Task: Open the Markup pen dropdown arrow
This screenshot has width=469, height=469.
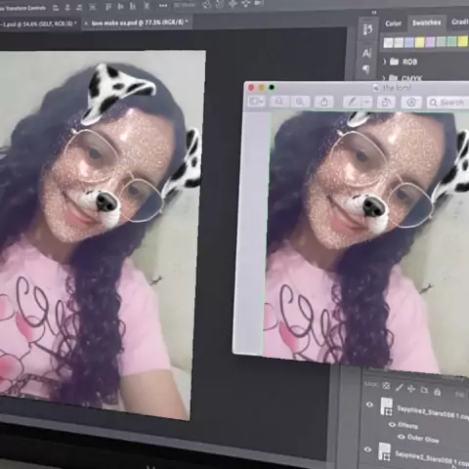Action: [366, 103]
